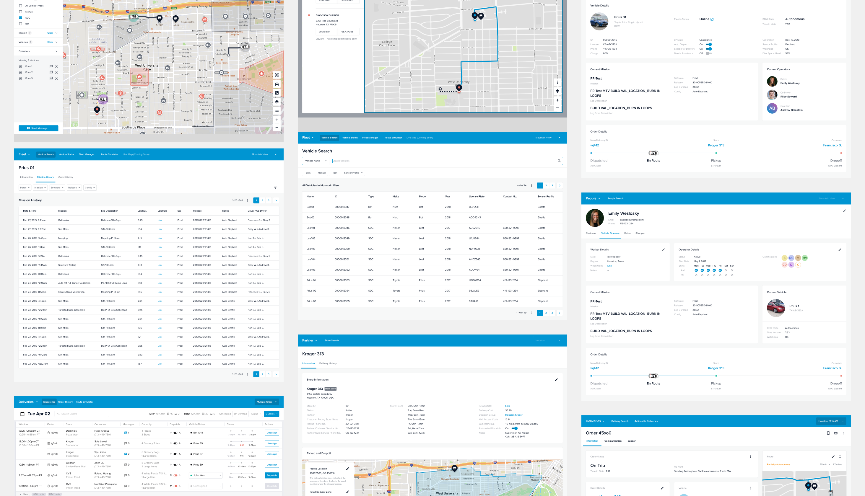Viewport: 865px width, 496px height.
Task: Toggle Eligible for Delivery switch
Action: [x=709, y=49]
